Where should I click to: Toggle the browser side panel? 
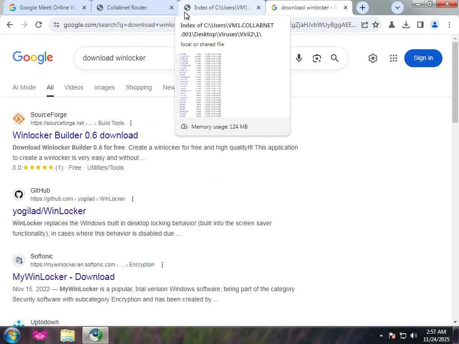point(420,25)
